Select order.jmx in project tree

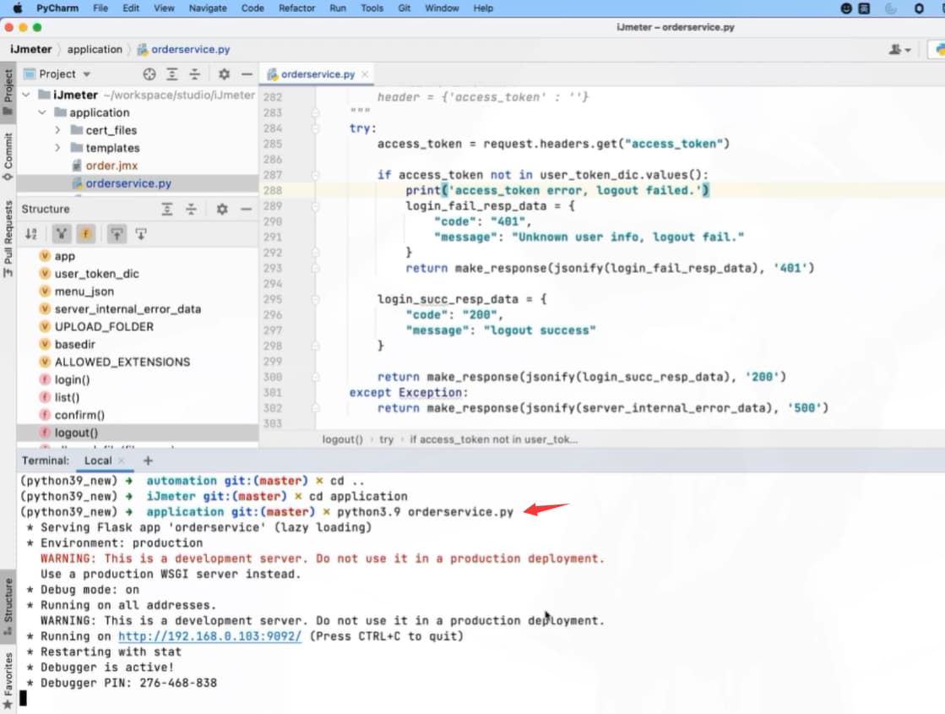coord(111,166)
